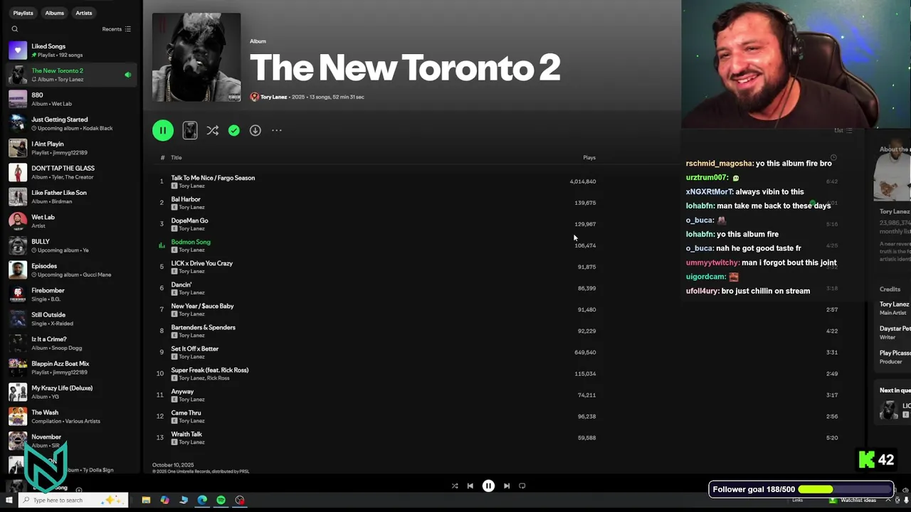Click the album cover art thumbnail
This screenshot has height=512, width=911.
tap(196, 58)
